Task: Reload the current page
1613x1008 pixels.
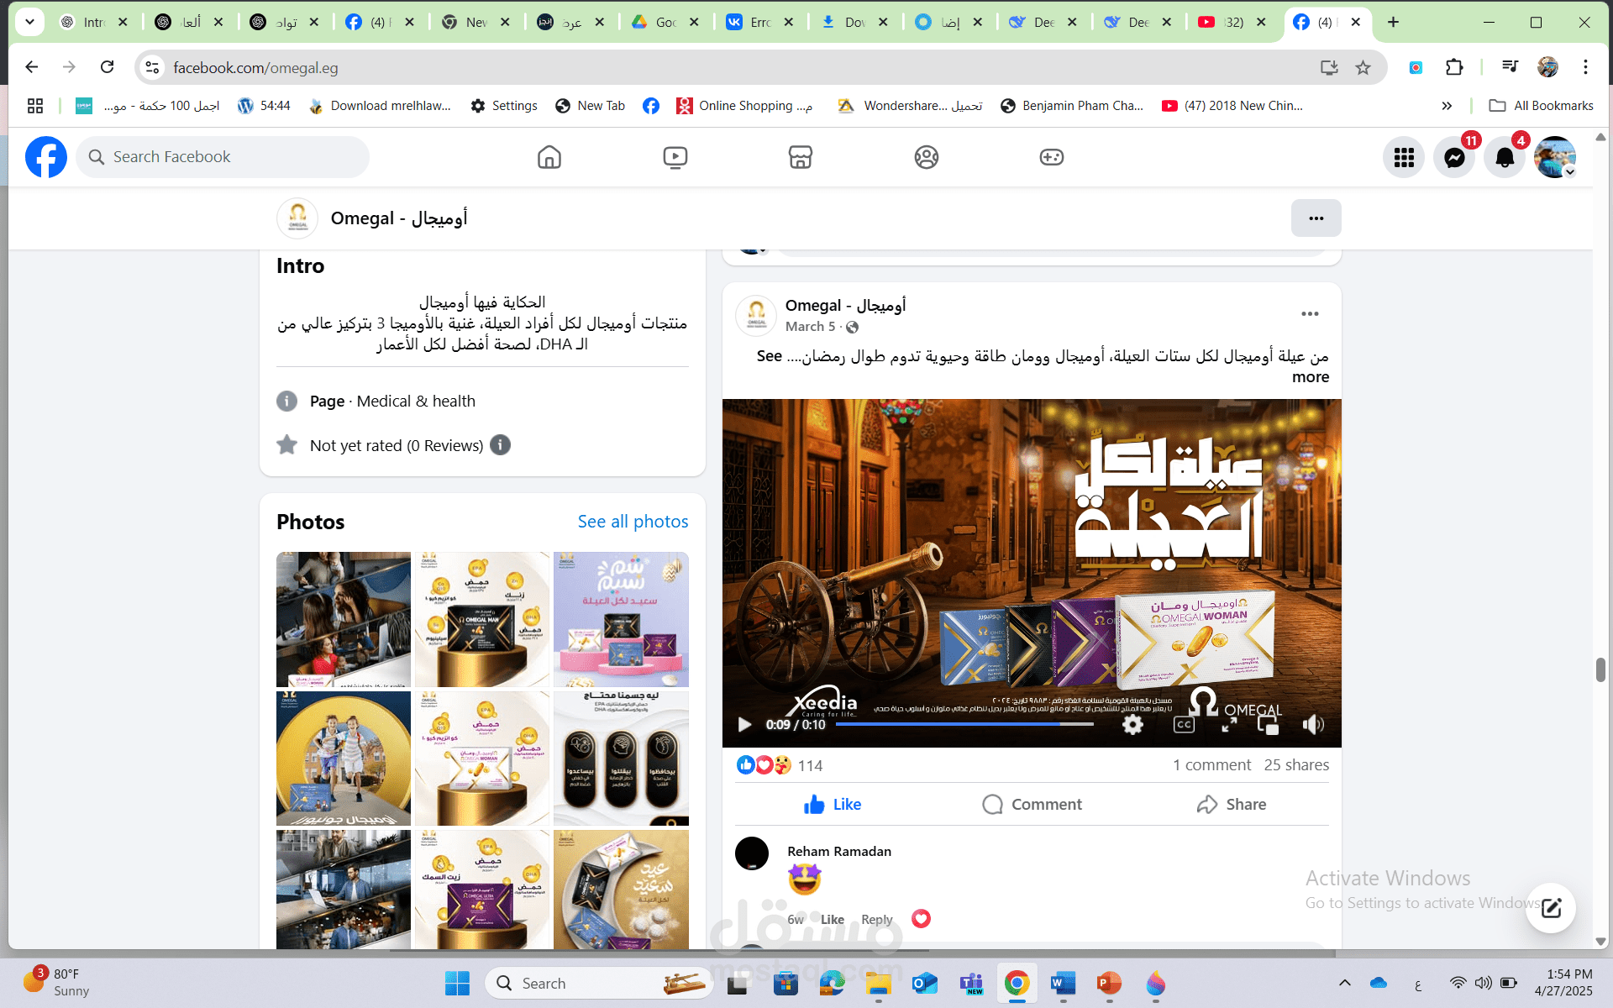Action: click(x=107, y=67)
